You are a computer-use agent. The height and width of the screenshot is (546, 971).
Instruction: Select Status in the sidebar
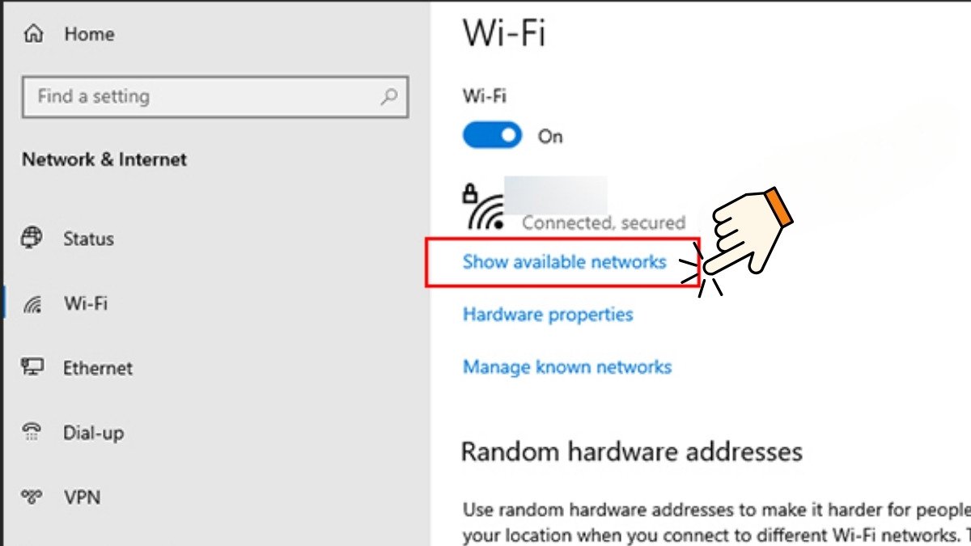tap(88, 238)
